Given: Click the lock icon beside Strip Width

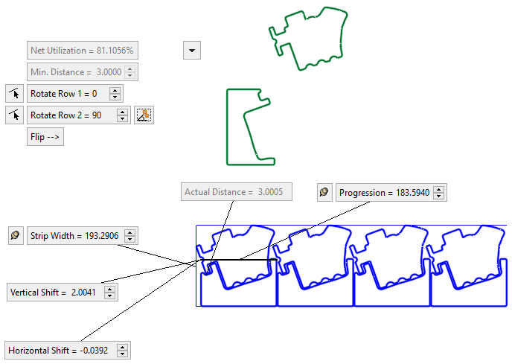Looking at the screenshot, I should coord(16,235).
